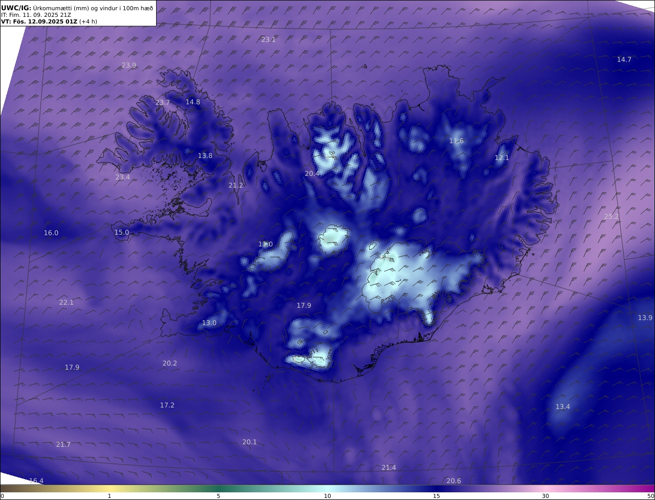The height and width of the screenshot is (500, 655).
Task: Click the 20.2 value label
Action: (170, 363)
